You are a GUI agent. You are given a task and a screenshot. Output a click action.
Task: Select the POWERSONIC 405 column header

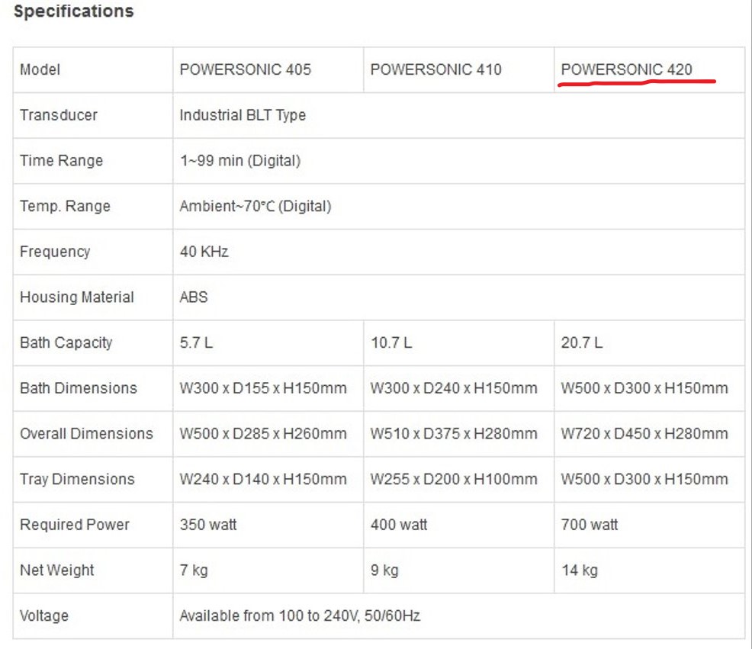click(x=245, y=70)
